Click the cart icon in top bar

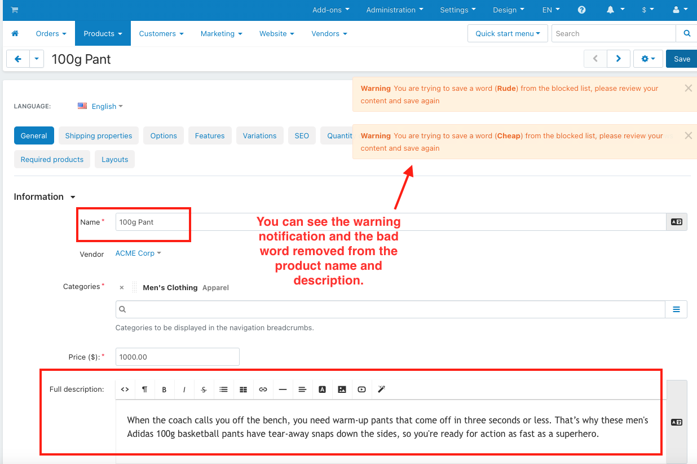point(14,10)
